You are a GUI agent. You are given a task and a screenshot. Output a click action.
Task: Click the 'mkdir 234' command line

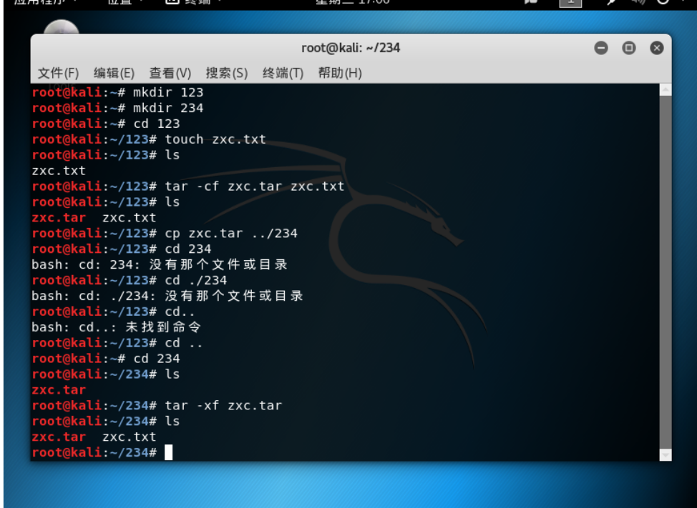[x=117, y=108]
